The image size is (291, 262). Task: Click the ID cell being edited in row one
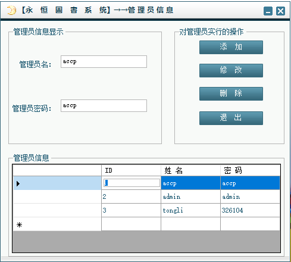[x=132, y=183]
